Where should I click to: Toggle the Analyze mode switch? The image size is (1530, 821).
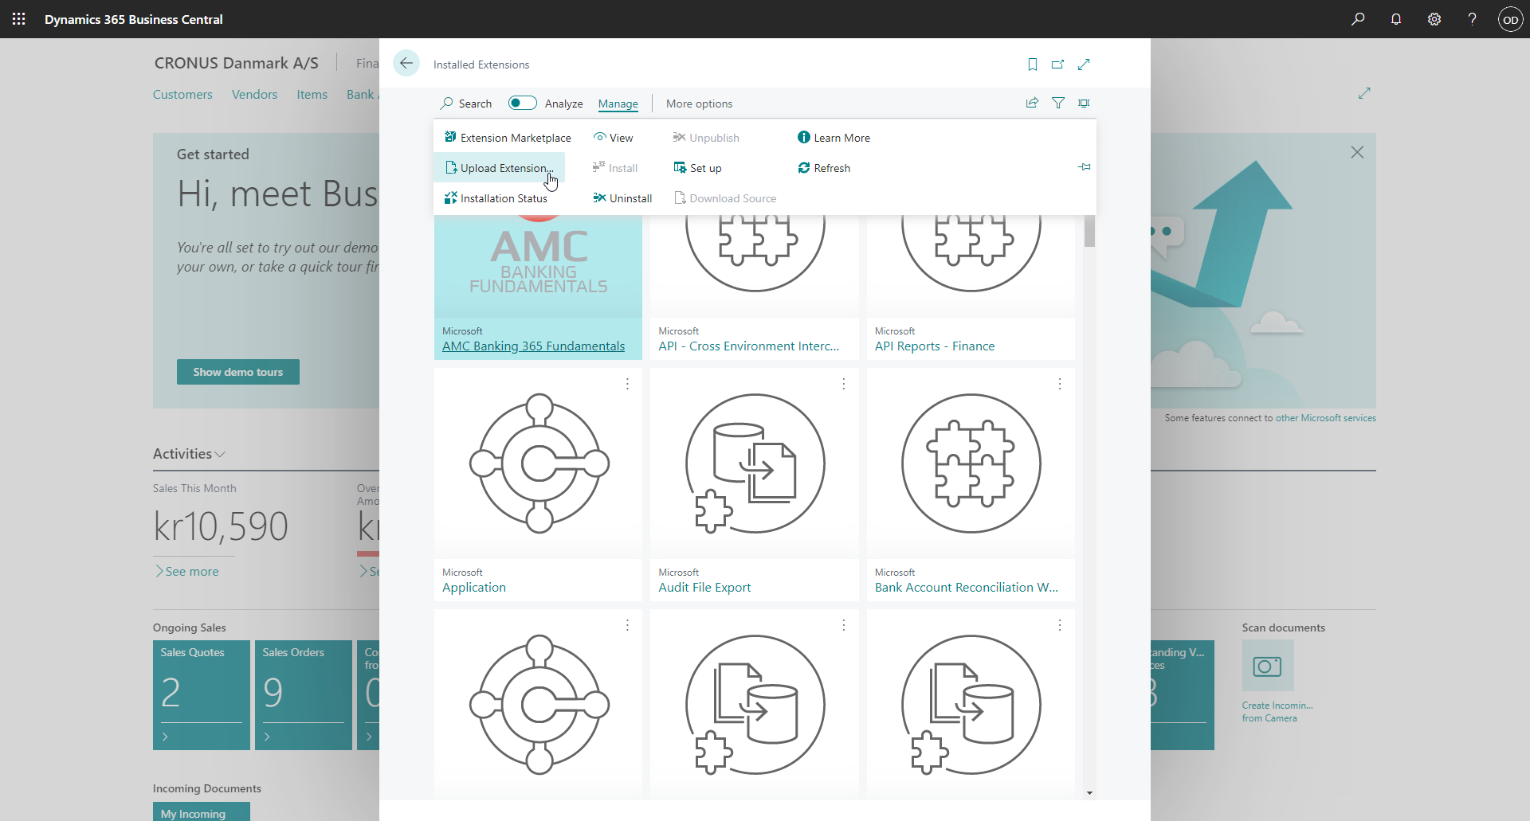pyautogui.click(x=523, y=103)
